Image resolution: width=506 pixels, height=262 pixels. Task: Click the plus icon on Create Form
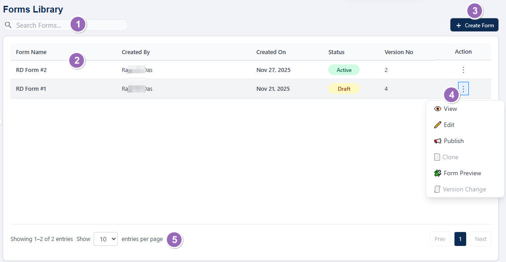click(x=458, y=25)
